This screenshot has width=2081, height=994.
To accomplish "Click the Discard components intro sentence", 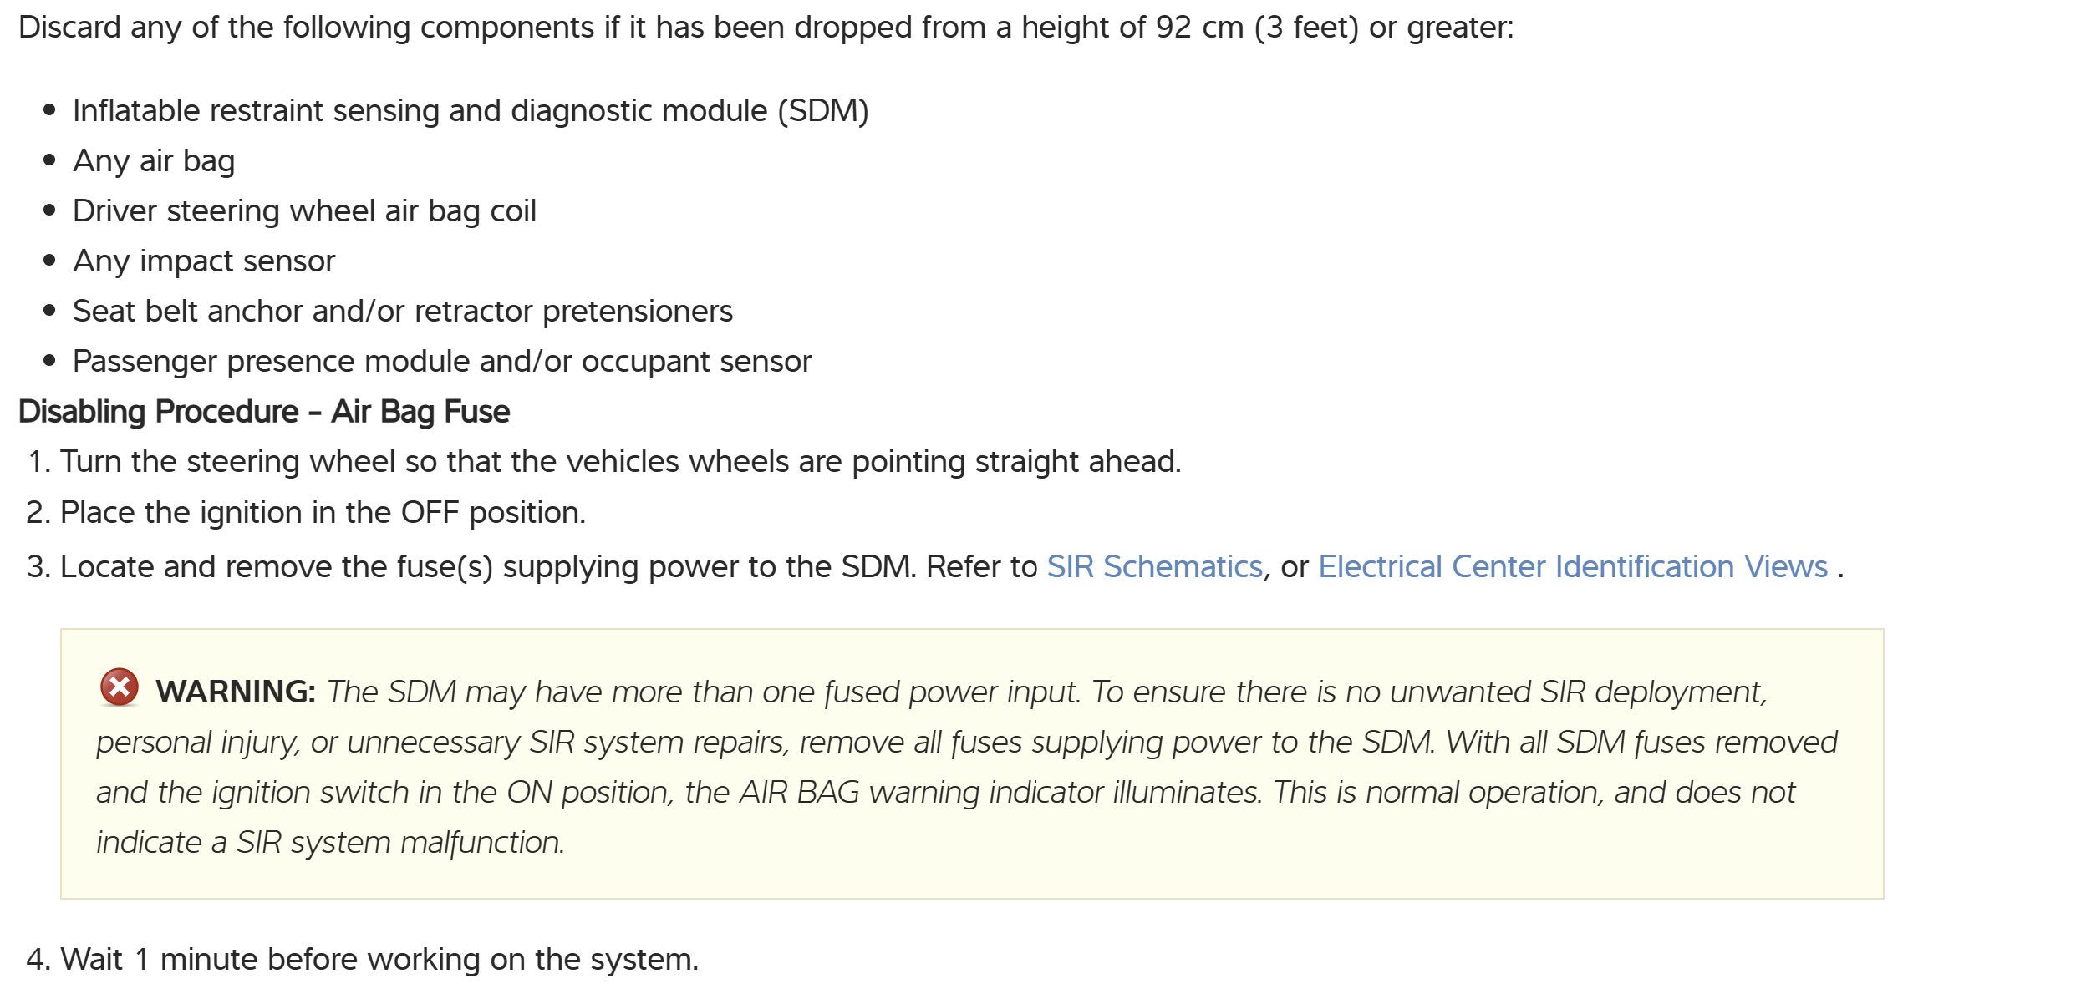I will [x=766, y=28].
